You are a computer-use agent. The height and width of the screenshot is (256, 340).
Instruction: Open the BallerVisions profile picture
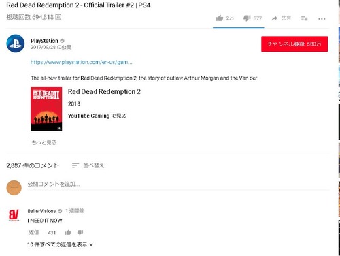pos(14,215)
